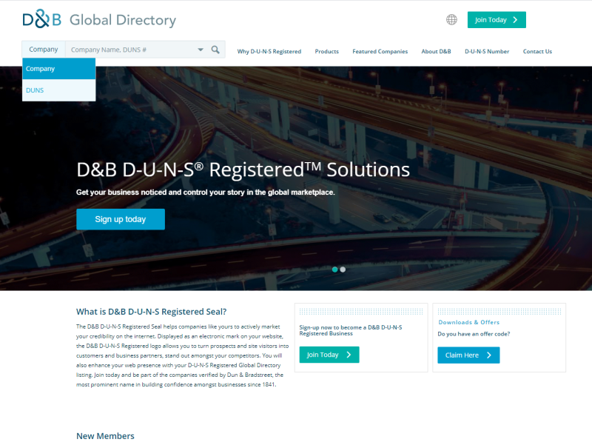This screenshot has height=445, width=592.
Task: Click the What is D&B D-U-N-S Registered Seal heading
Action: 152,312
